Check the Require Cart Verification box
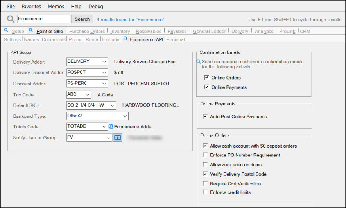Image resolution: width=346 pixels, height=208 pixels. 205,183
